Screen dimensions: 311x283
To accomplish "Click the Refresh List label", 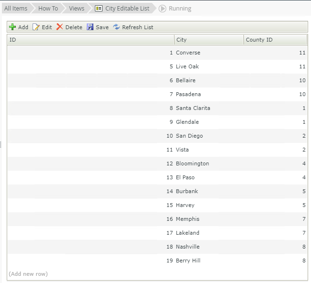I will point(138,27).
